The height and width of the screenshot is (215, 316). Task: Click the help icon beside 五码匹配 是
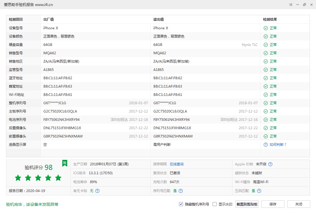259,191
